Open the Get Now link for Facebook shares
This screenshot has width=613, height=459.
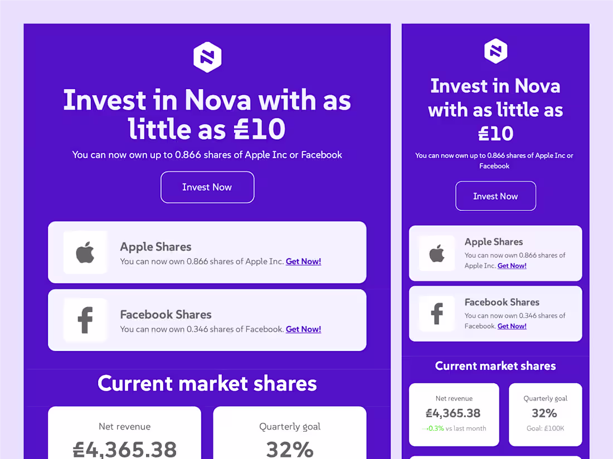coord(303,329)
